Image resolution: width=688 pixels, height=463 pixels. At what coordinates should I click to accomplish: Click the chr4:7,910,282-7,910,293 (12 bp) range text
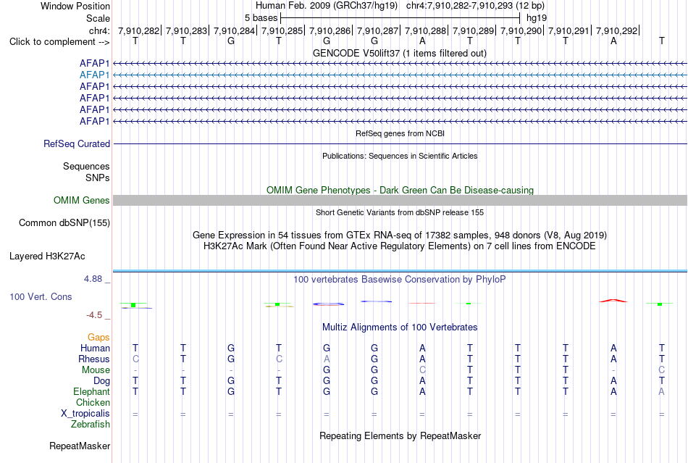(x=475, y=6)
